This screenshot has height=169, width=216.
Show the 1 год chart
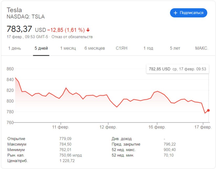coord(148,48)
